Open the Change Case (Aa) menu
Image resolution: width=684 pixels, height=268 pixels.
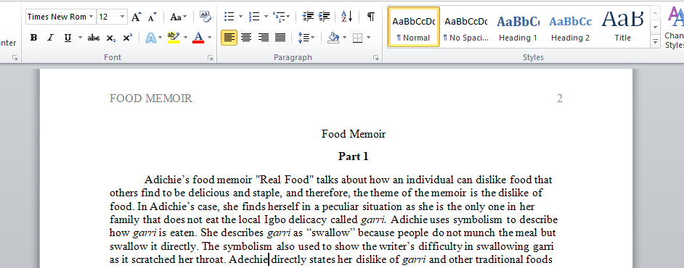[x=178, y=17]
